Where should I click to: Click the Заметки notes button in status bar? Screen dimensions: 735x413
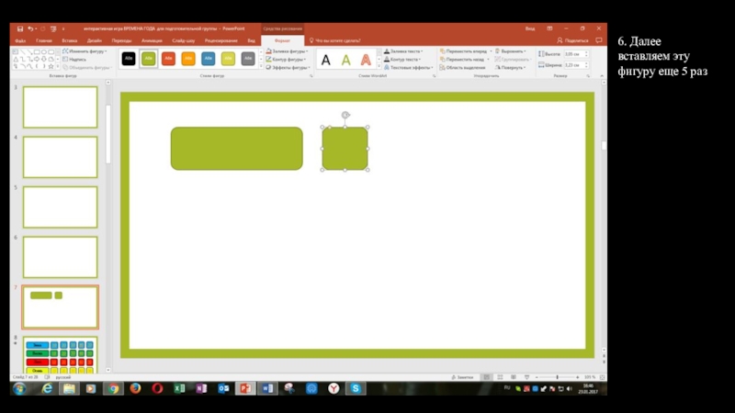(x=462, y=377)
